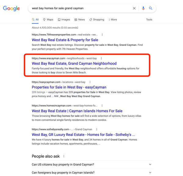Viewport: 183px width, 176px height.
Task: Open three-dot menu for homesincayman result
Action: (x=102, y=106)
